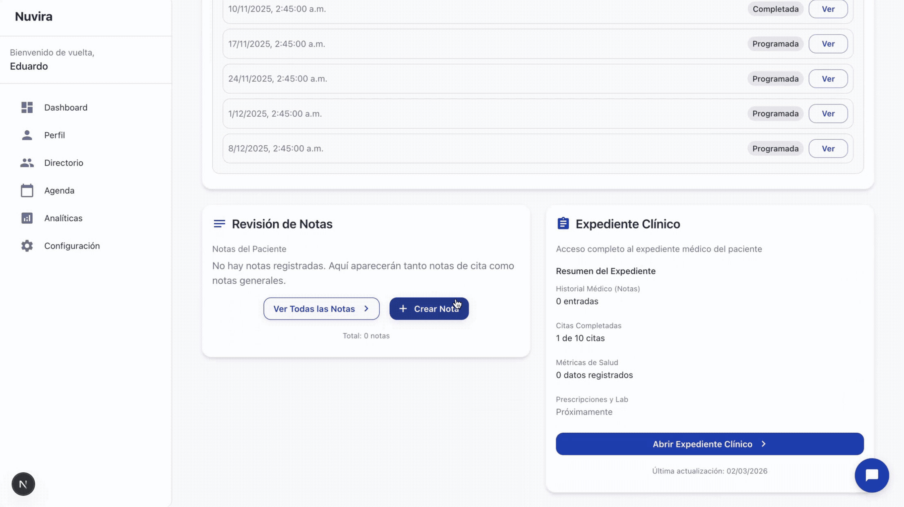Open Configuración via the gear icon

click(x=27, y=245)
